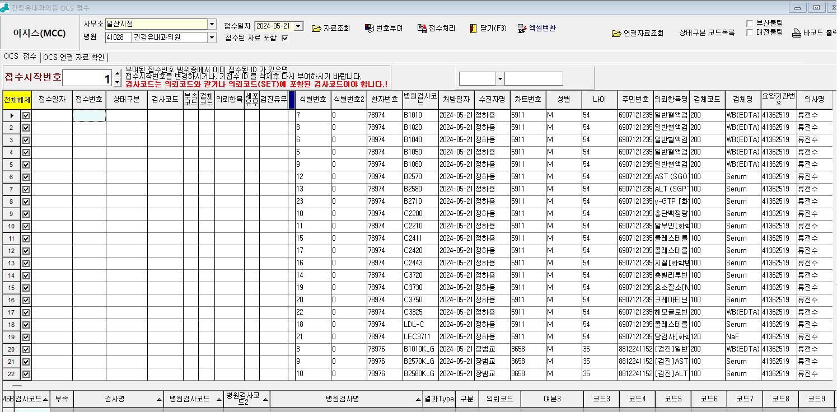Image resolution: width=837 pixels, height=412 pixels.
Task: Select the OCS 접수 tab
Action: click(x=20, y=57)
